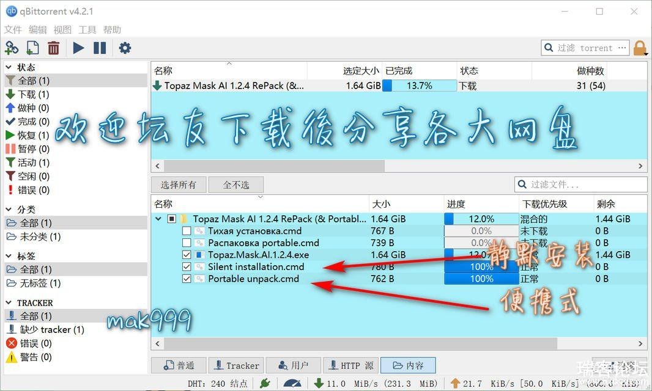
Task: Uncheck Silent installation.cmd checkbox
Action: [x=187, y=267]
